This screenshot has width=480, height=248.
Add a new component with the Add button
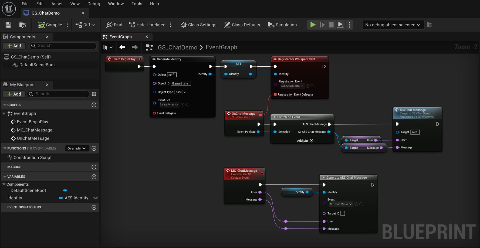(x=14, y=46)
